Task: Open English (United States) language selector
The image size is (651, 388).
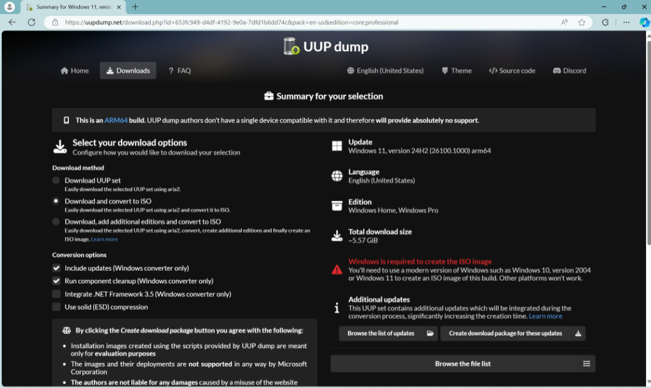Action: [385, 71]
